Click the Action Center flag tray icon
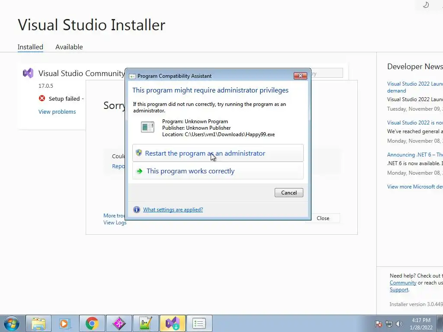Screen dimensions: 443x332 tap(379, 324)
